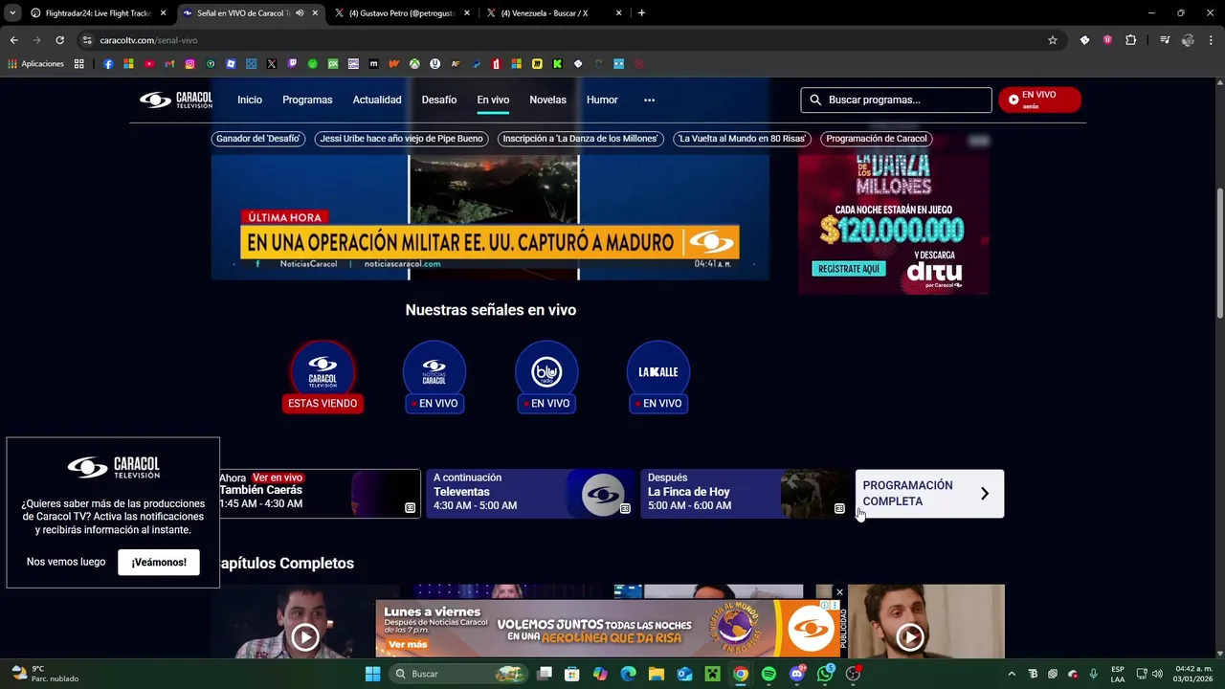Click the Regístrate Aquí ad button
Screen dimensions: 1225x689
[x=849, y=269]
